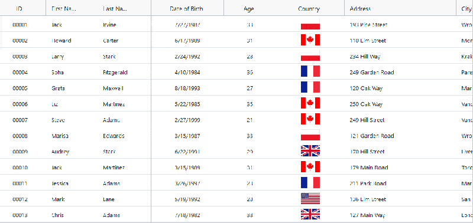Select first name cell Jessica

(60, 183)
